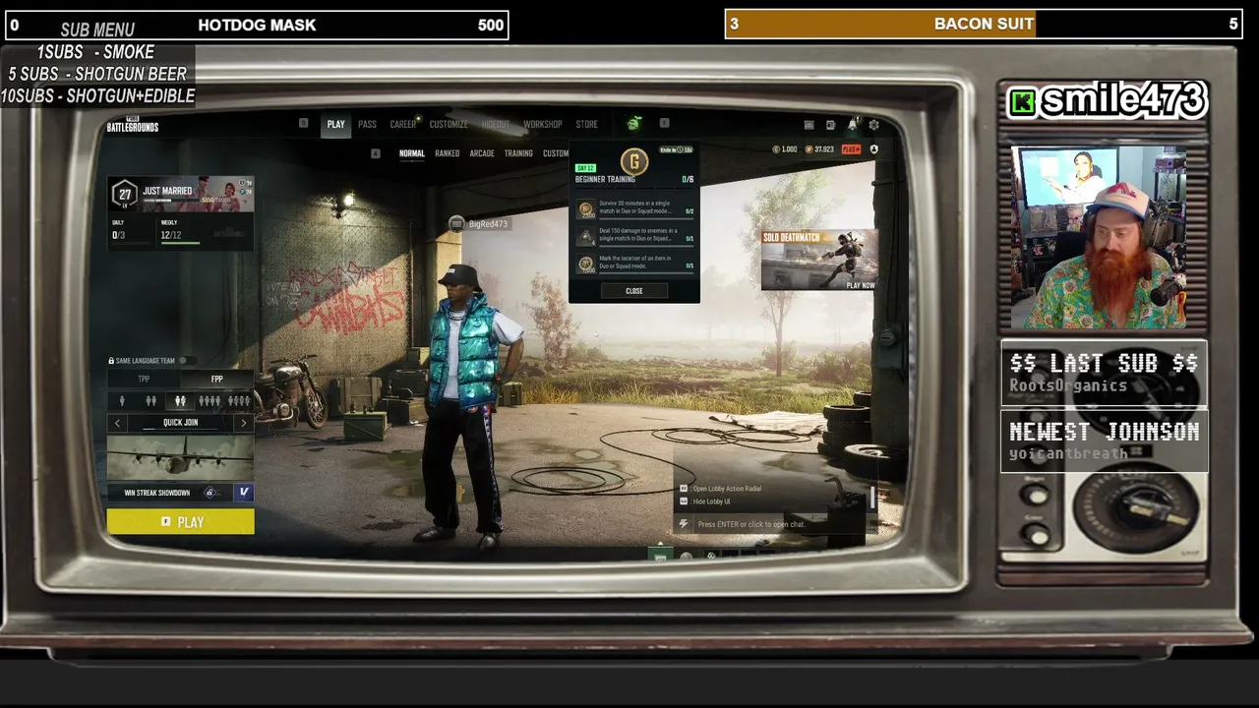This screenshot has width=1259, height=708.
Task: Select the TRAINING match tab
Action: coord(518,153)
